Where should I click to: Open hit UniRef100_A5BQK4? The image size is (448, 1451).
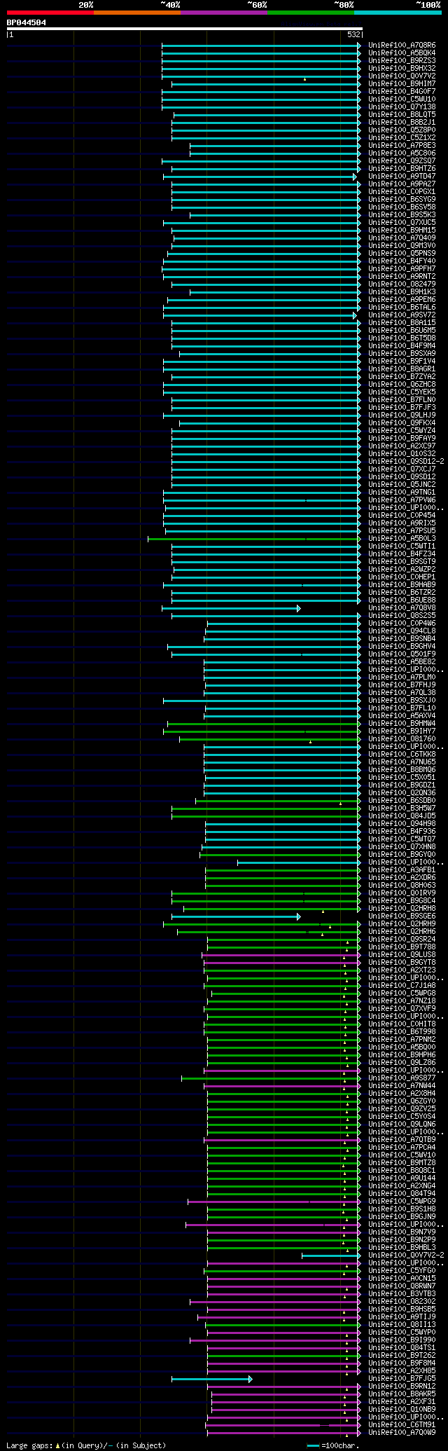402,53
